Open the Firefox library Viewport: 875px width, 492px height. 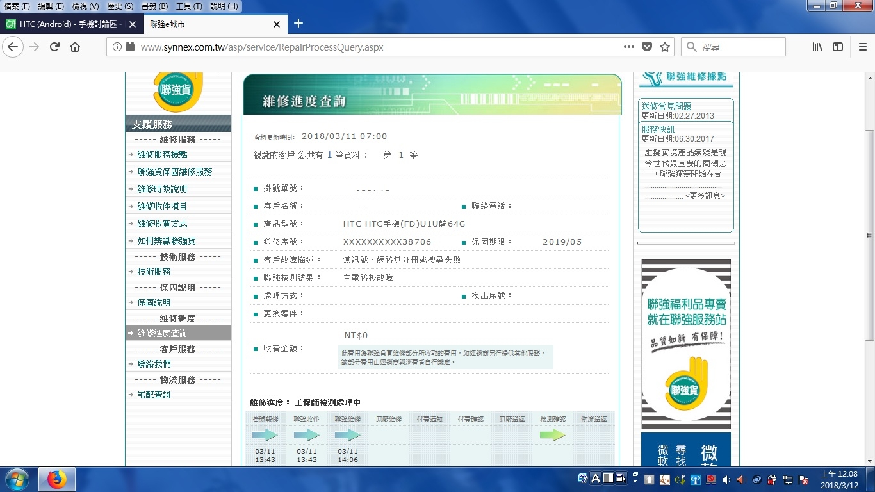pyautogui.click(x=817, y=47)
